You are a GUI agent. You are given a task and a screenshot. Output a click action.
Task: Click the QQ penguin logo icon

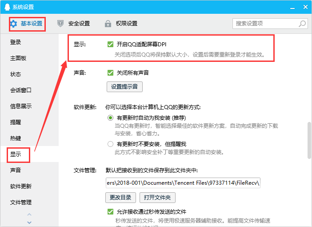(x=7, y=7)
